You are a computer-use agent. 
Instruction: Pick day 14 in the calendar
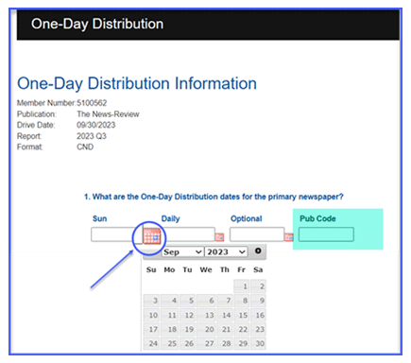point(225,315)
